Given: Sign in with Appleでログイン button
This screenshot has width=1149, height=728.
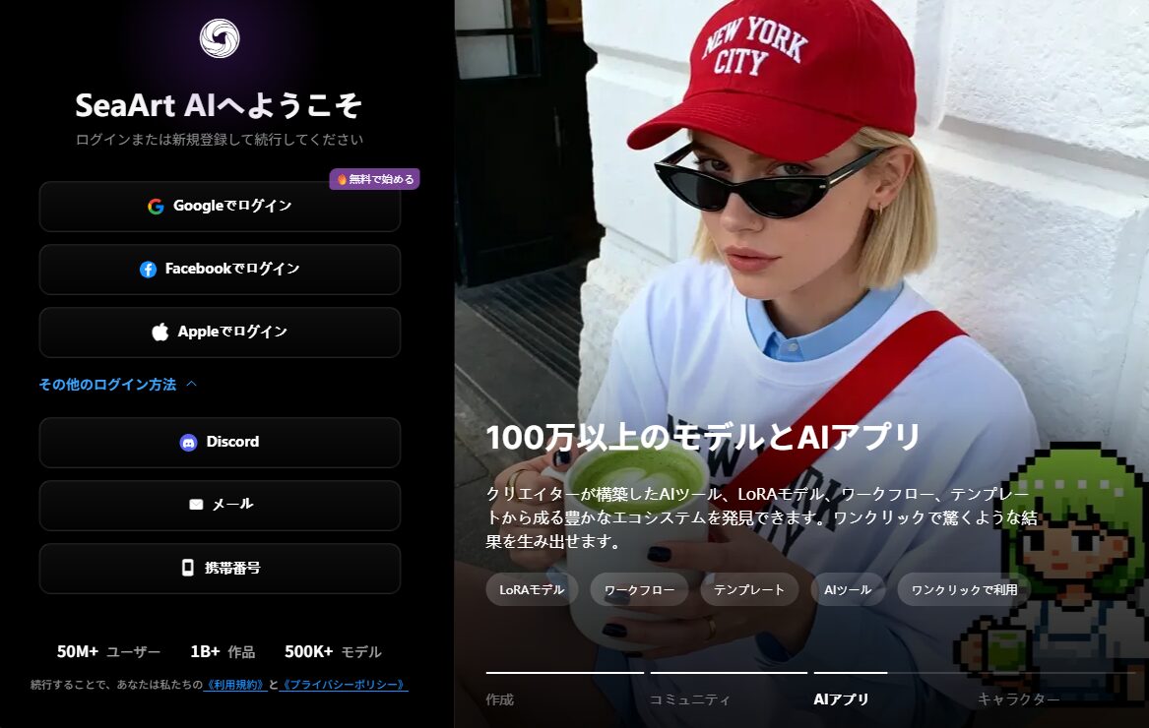Looking at the screenshot, I should point(220,333).
